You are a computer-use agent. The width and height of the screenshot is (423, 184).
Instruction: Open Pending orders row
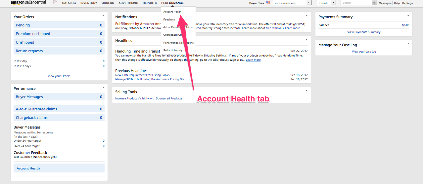59,25
